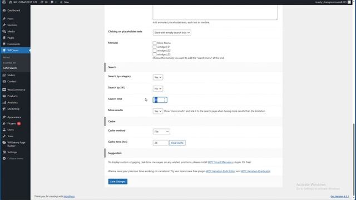Click the Appearance brush icon
Viewport: 356px width, 200px height.
click(4, 117)
